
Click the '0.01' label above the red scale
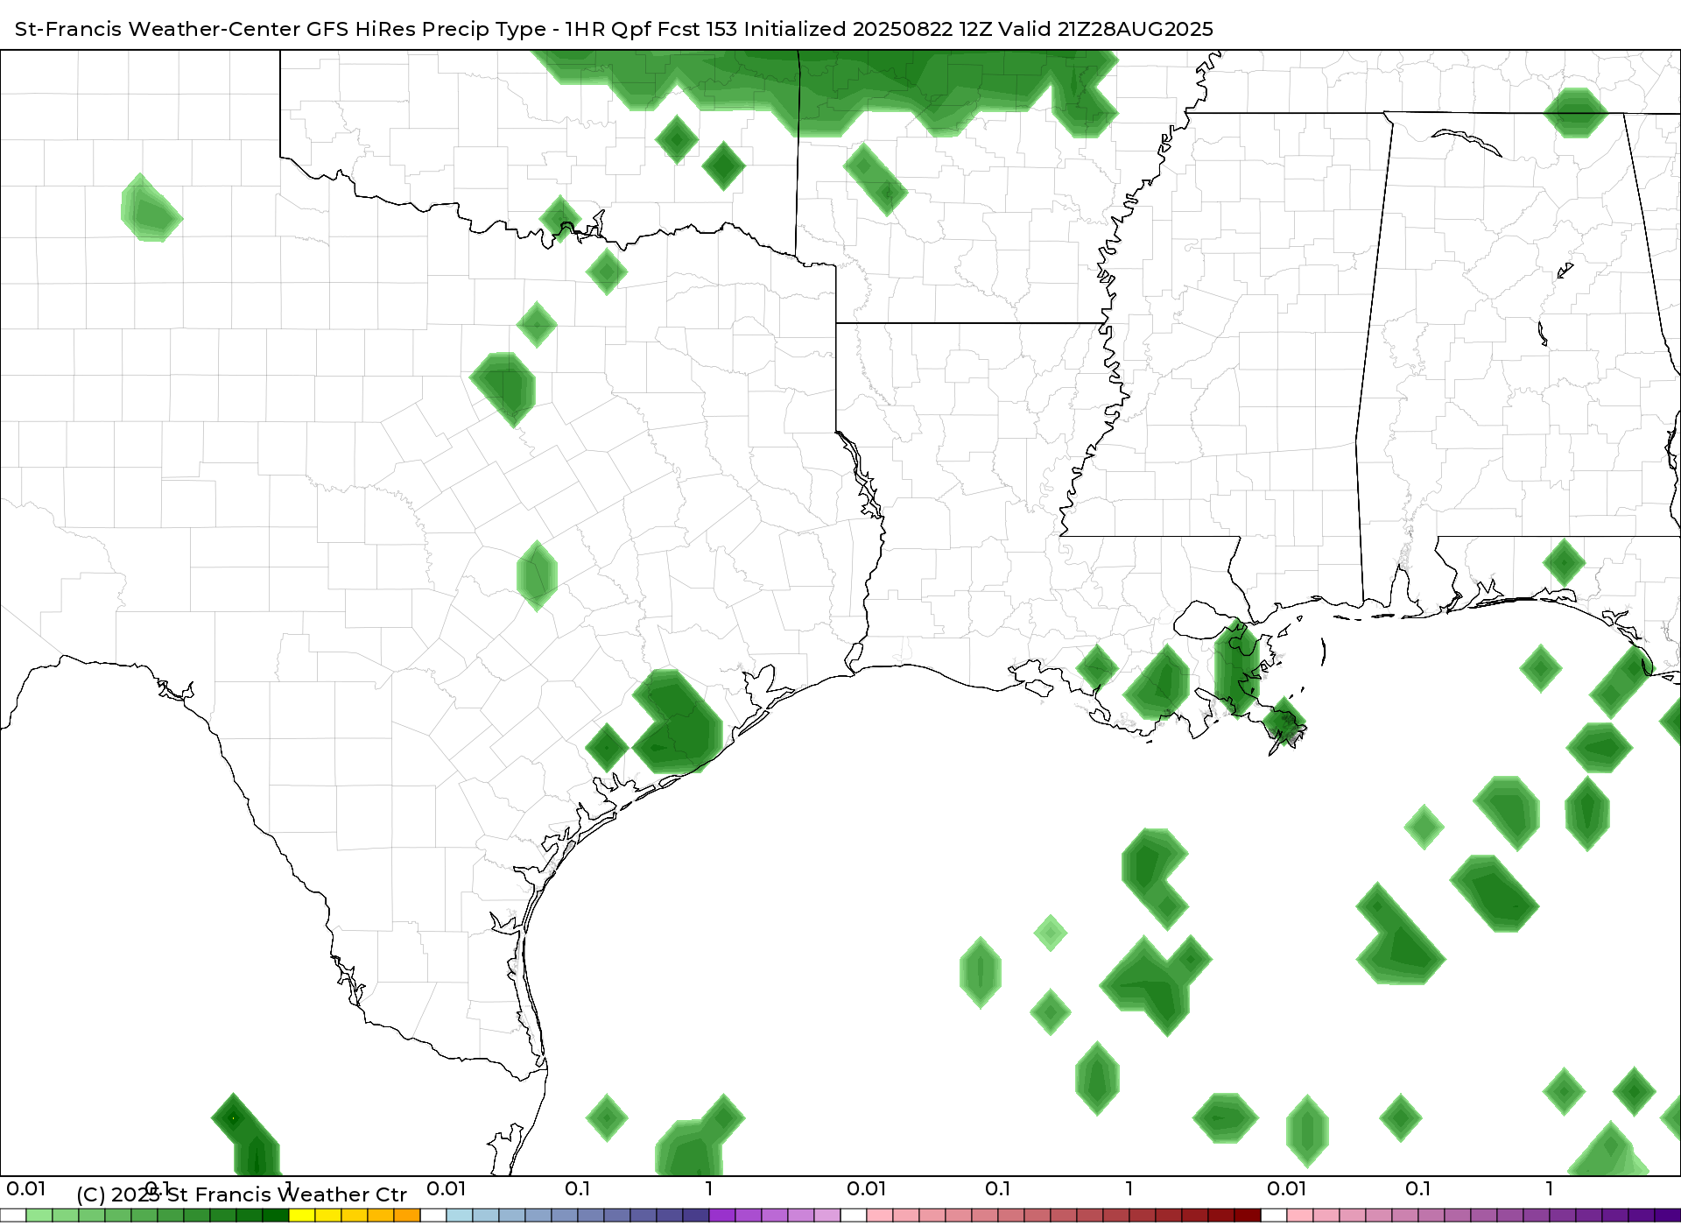tap(867, 1189)
